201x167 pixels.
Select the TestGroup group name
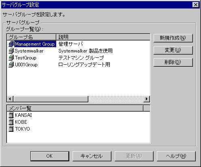(26, 58)
